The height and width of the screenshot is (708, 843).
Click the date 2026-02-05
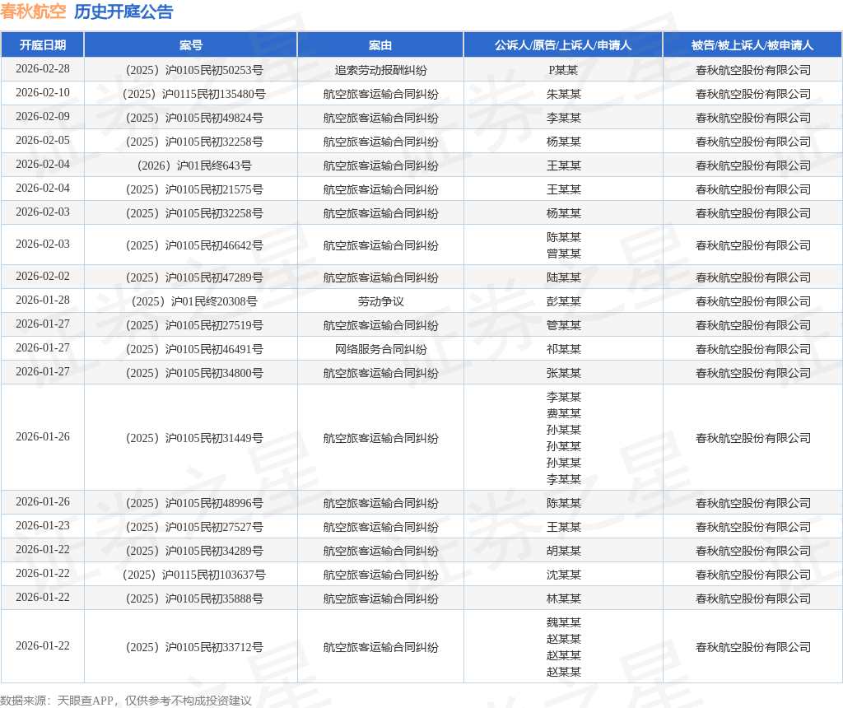pyautogui.click(x=43, y=140)
